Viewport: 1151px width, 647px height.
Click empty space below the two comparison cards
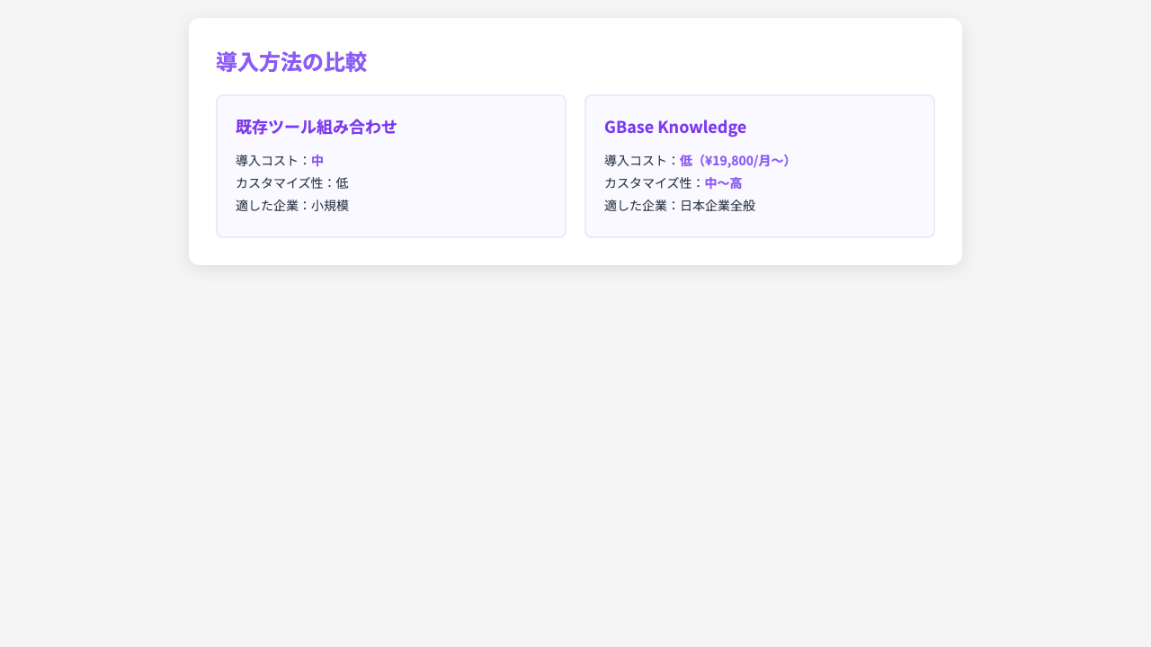(575, 250)
